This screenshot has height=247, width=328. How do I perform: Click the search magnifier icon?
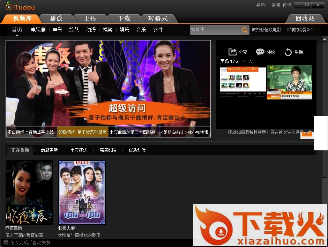[x=244, y=30]
